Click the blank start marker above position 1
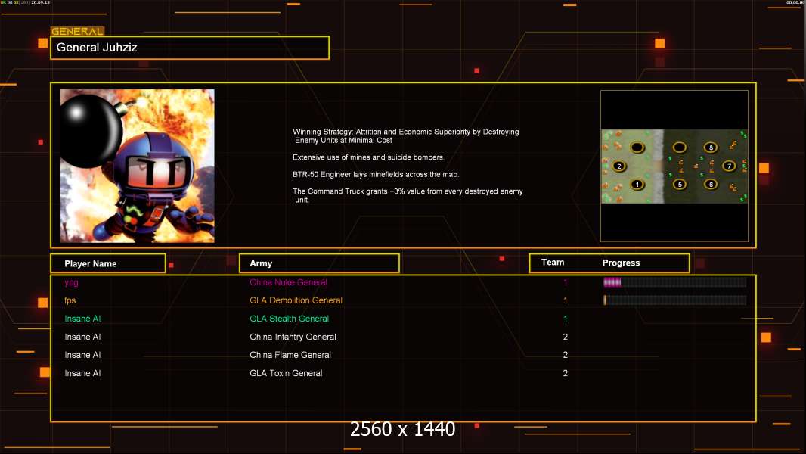This screenshot has height=454, width=806. pos(637,148)
